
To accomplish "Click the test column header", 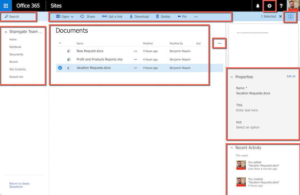I will [199, 44].
